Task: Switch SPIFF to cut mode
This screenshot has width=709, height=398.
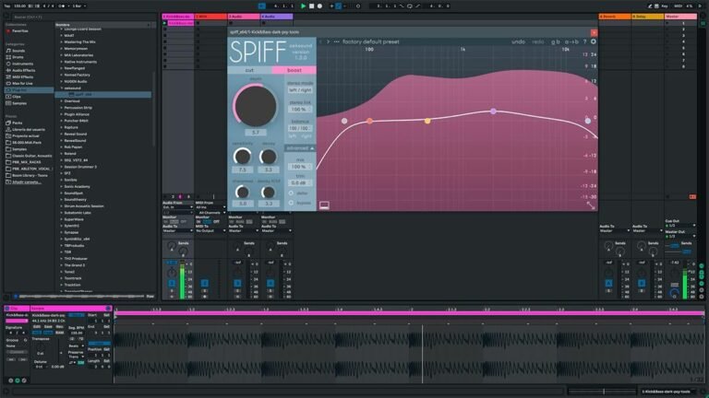Action: pos(249,70)
